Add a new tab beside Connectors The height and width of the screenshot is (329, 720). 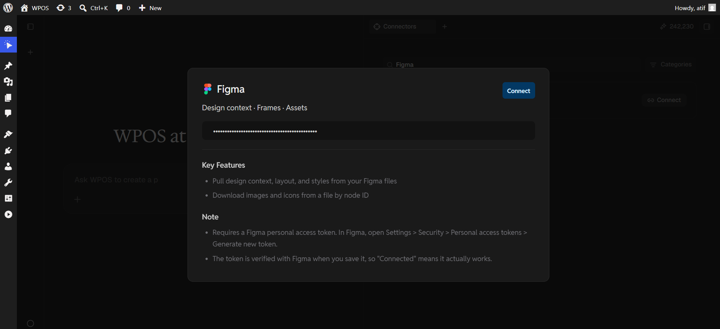445,26
